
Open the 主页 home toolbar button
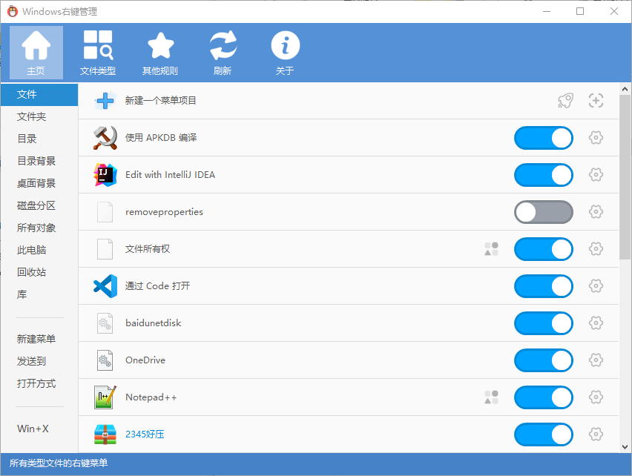[x=36, y=53]
